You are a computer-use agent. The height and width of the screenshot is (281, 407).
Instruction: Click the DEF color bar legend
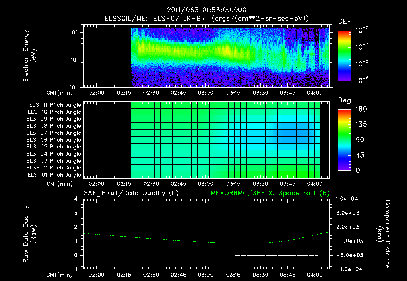[x=344, y=56]
